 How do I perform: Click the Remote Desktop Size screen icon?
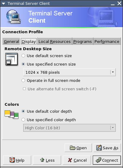tap(11, 59)
